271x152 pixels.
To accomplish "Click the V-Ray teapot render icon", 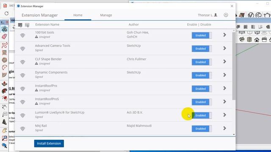I will (267, 15).
